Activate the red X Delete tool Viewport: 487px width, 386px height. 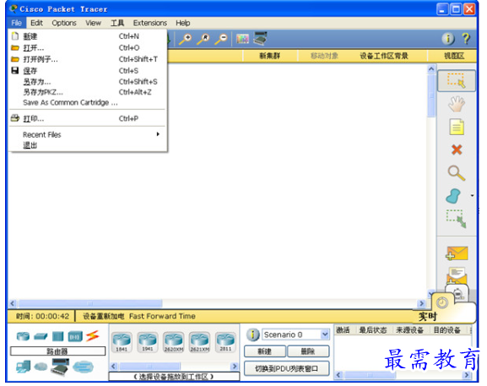pos(457,150)
